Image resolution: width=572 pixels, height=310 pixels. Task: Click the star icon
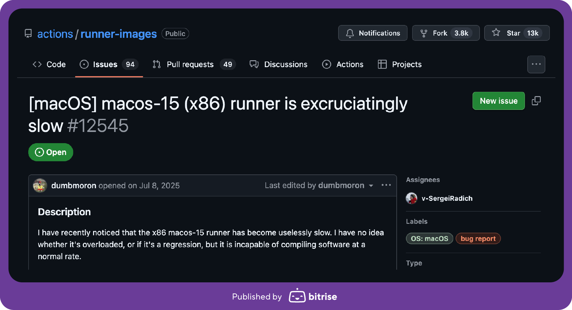(496, 33)
